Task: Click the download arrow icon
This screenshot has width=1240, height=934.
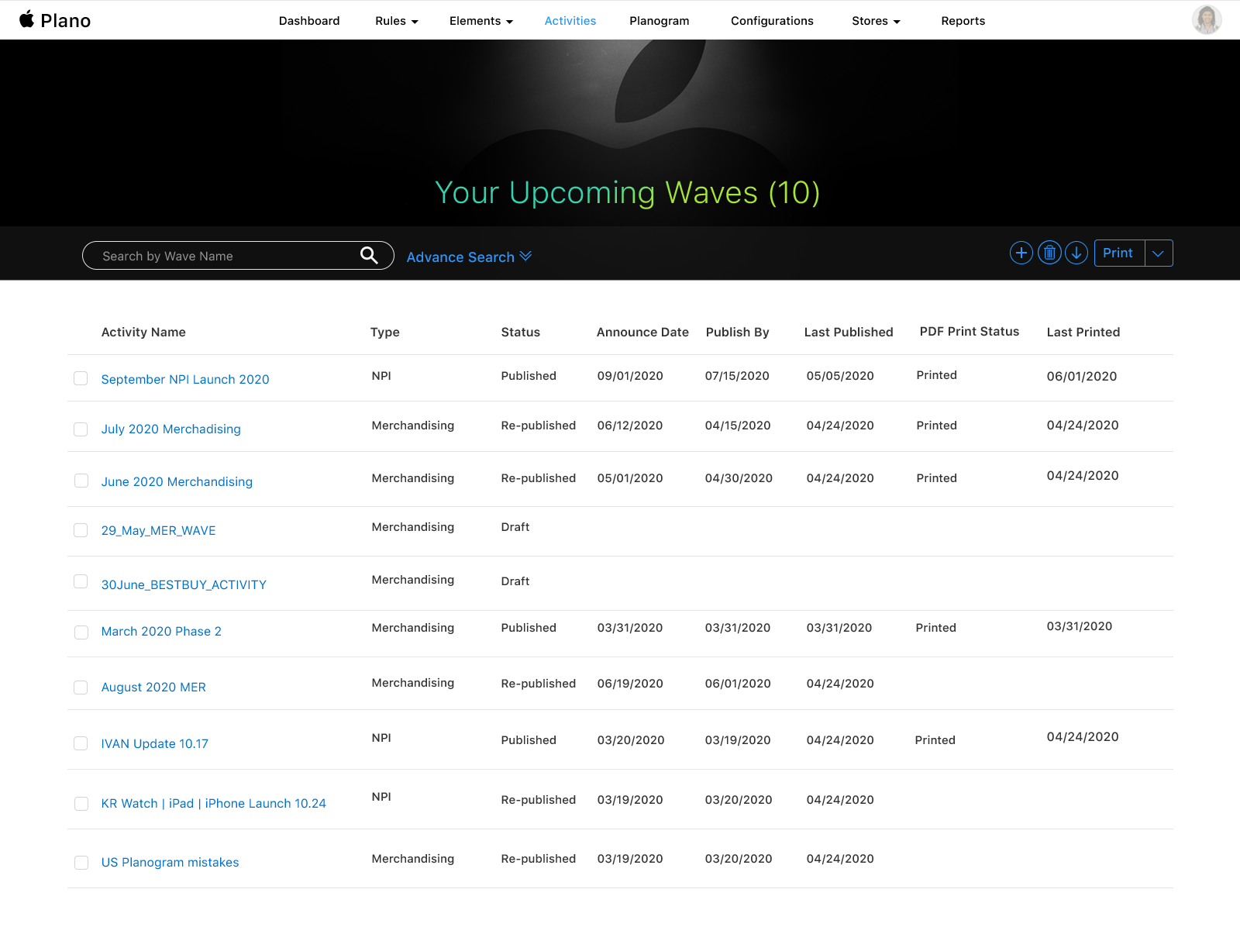Action: tap(1076, 253)
